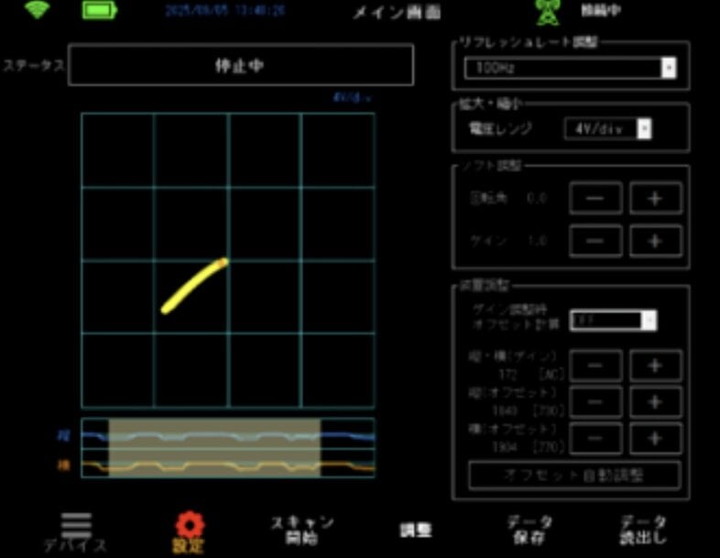Decrease 縦・横(ゲイン) value 172
This screenshot has width=720, height=558.
point(595,366)
